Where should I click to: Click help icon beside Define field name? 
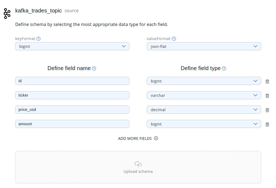click(x=94, y=68)
